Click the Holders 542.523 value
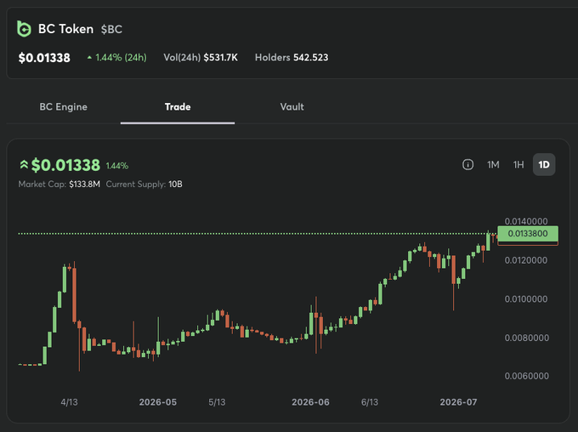Image resolution: width=578 pixels, height=432 pixels. pyautogui.click(x=310, y=58)
